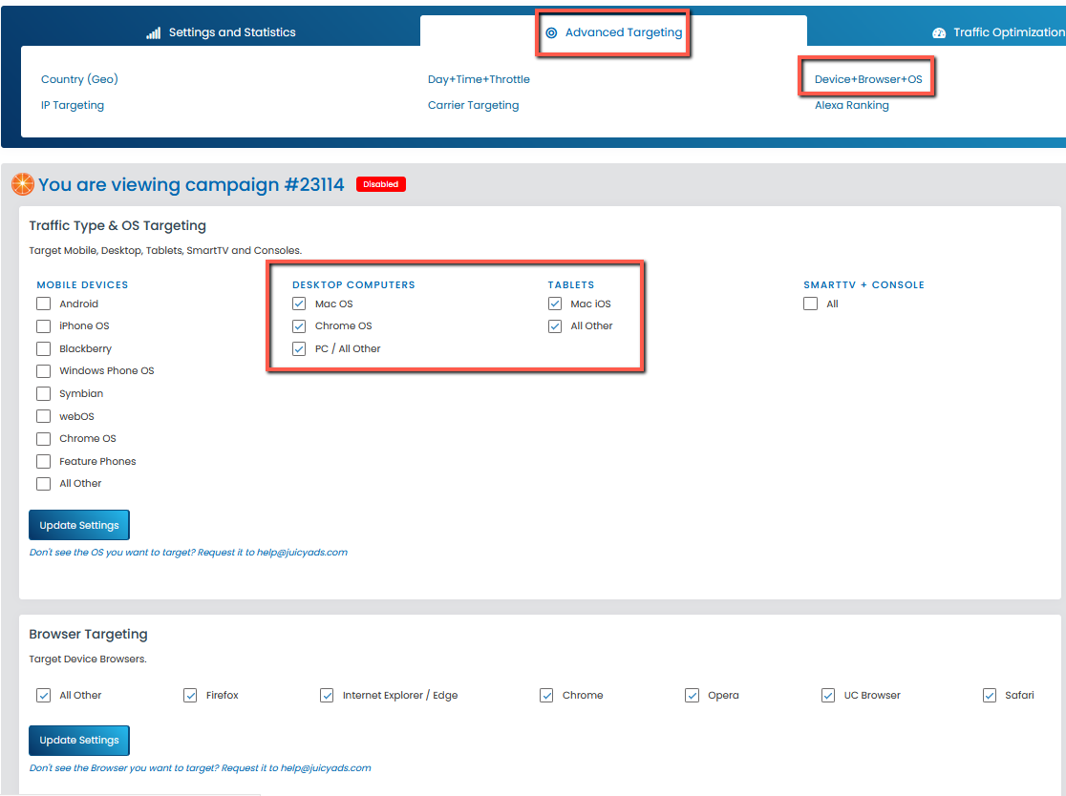The height and width of the screenshot is (796, 1066).
Task: Go to Day+Time+Throttle settings
Action: [x=479, y=79]
